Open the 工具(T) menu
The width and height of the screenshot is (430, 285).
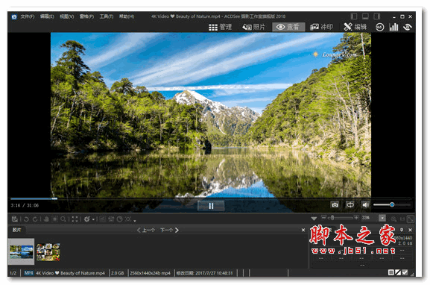click(x=107, y=16)
